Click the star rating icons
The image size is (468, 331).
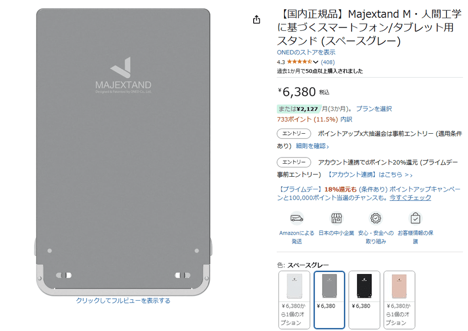pos(300,62)
